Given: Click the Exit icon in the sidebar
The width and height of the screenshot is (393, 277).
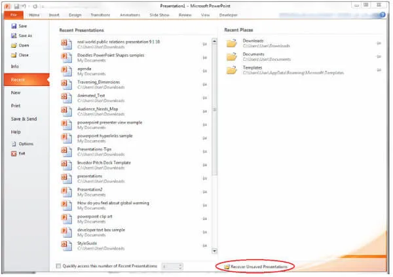Looking at the screenshot, I should click(14, 153).
